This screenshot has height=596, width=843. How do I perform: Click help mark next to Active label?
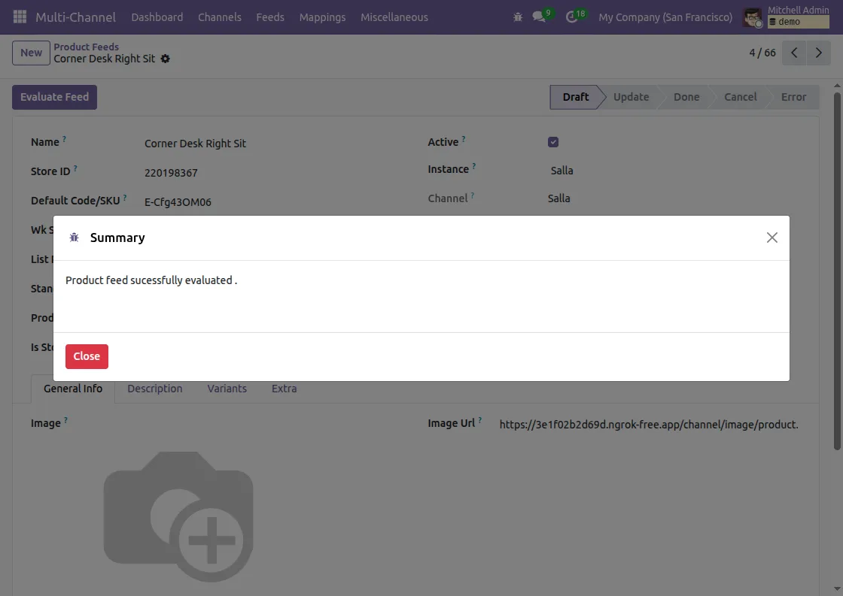click(x=464, y=139)
